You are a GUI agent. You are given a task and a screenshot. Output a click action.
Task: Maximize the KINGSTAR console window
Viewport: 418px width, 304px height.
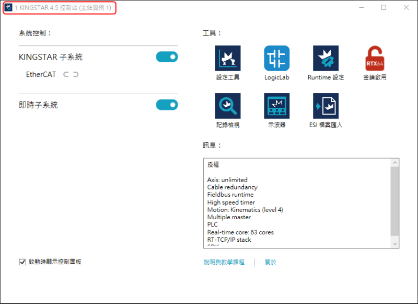(x=384, y=7)
